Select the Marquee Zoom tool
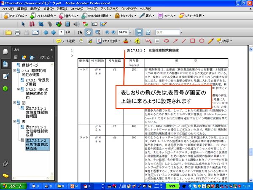 [x=98, y=33]
